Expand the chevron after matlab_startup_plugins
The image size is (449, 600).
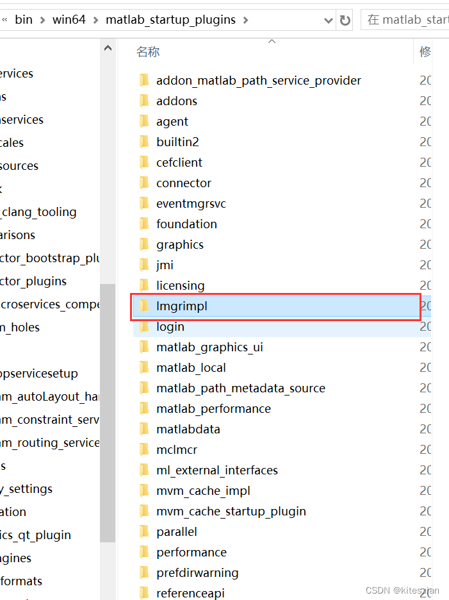click(x=245, y=21)
